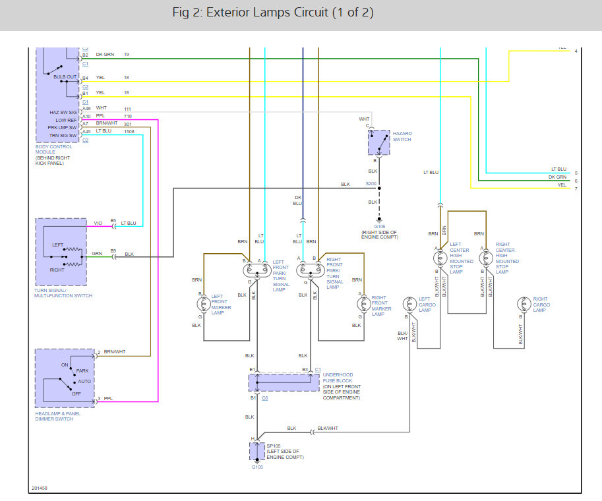602x501 pixels.
Task: Click the GRN wire label at B9
Action: [x=97, y=253]
